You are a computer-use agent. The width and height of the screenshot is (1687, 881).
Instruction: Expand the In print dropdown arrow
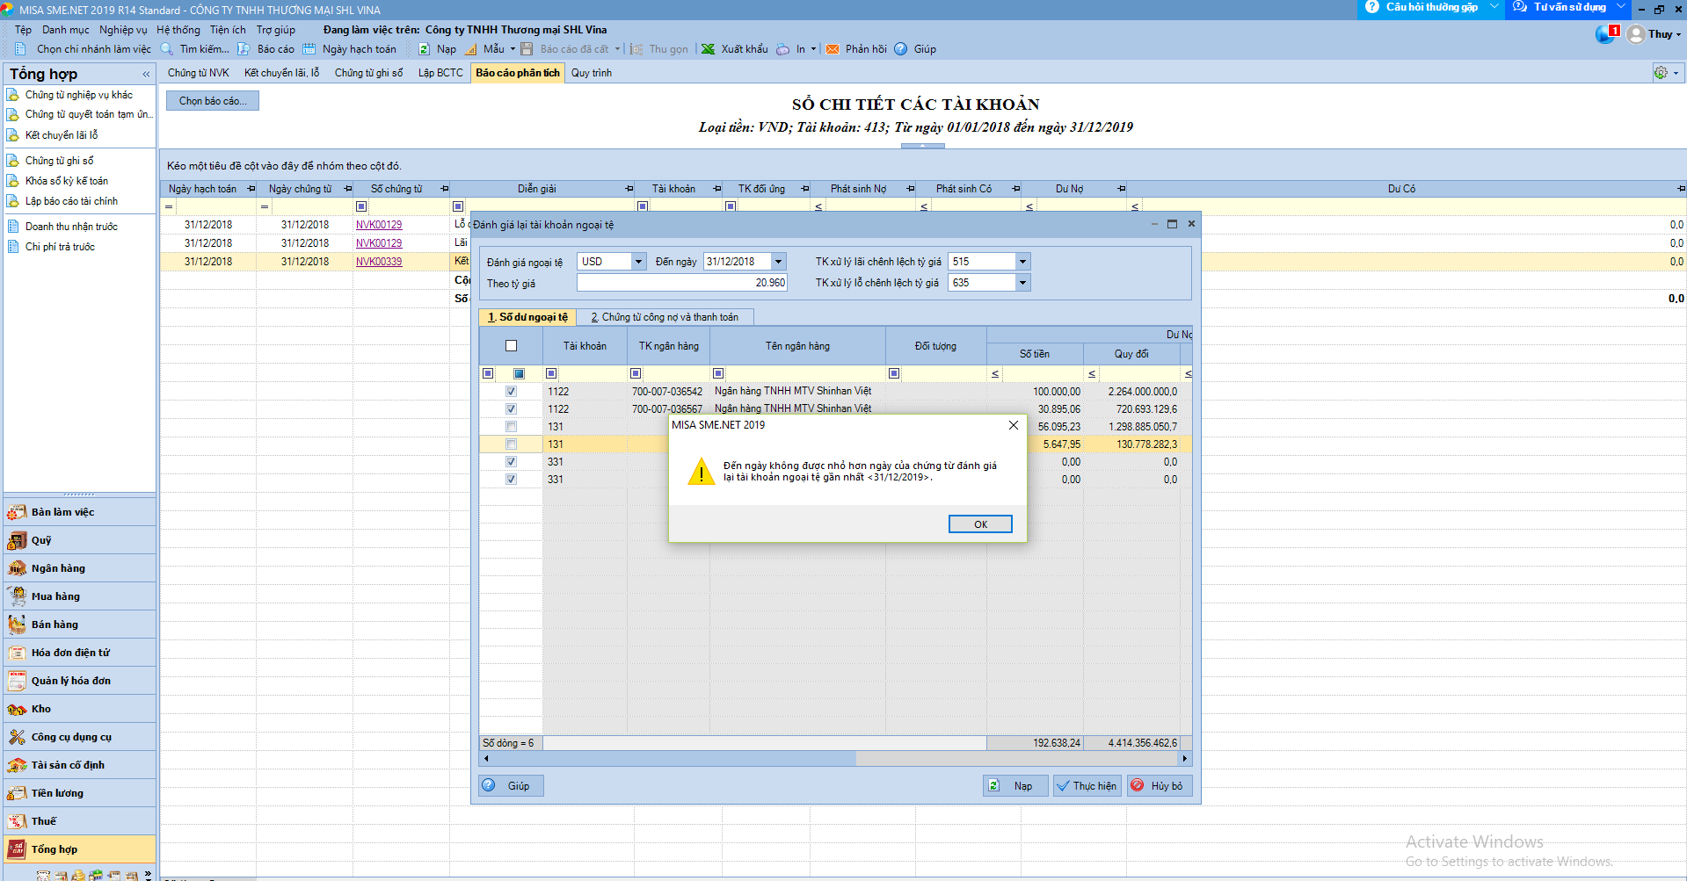coord(814,49)
